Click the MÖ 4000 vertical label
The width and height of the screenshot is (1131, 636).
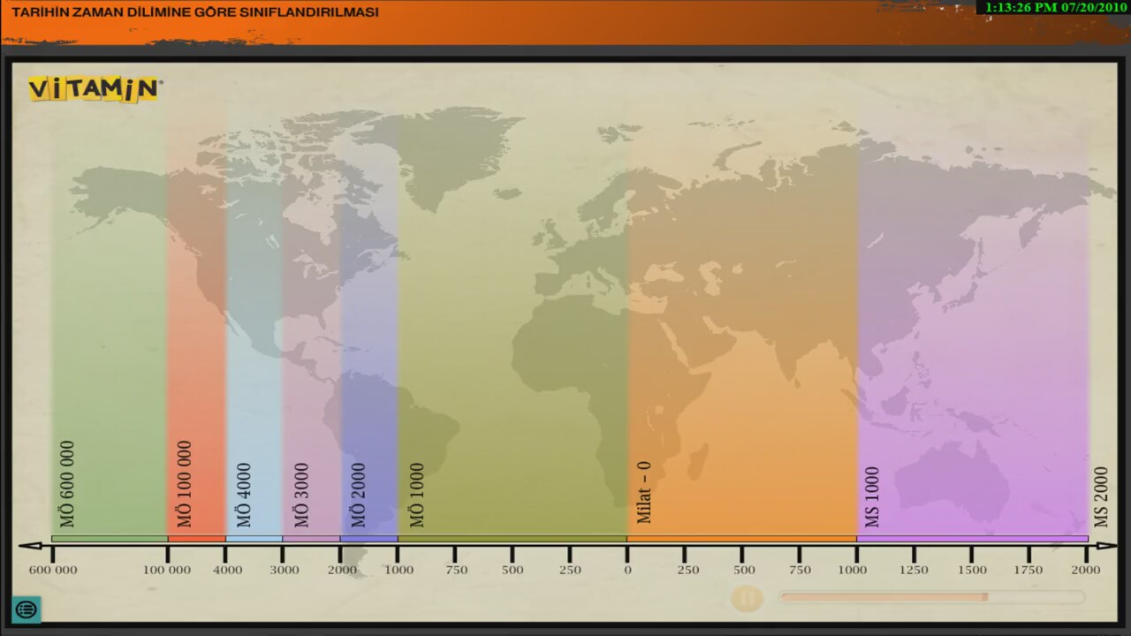click(244, 496)
